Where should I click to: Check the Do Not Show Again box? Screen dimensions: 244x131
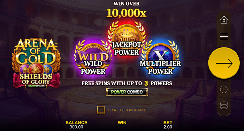click(x=101, y=110)
